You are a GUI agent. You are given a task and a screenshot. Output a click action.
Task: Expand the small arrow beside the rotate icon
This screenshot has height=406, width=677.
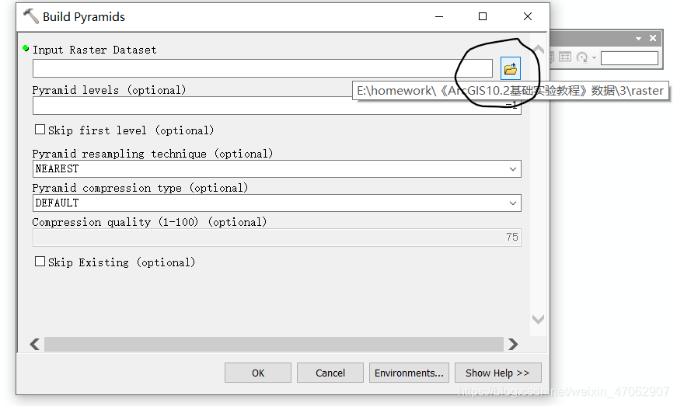(x=594, y=57)
